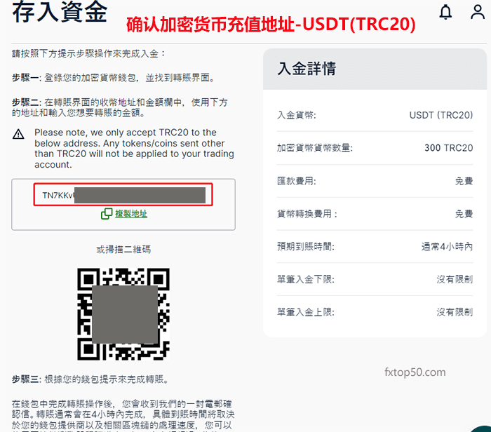Screen dimensions: 491x432
Task: Click 沒有限制 beside 單筆入金下限
Action: pos(455,279)
